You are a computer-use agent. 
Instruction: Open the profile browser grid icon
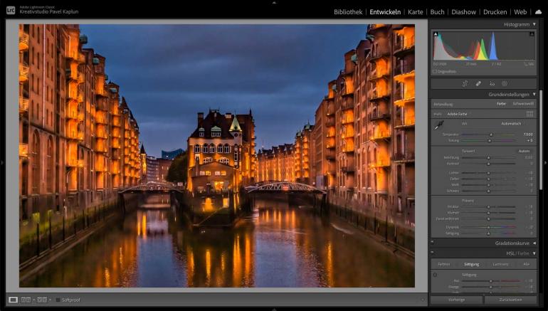click(x=529, y=113)
